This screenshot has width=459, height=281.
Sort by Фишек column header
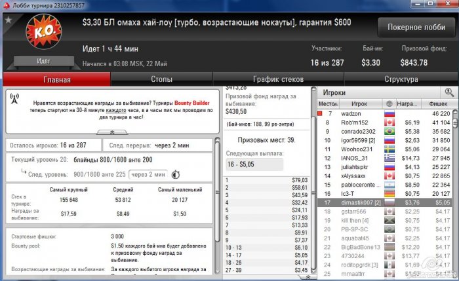438,103
